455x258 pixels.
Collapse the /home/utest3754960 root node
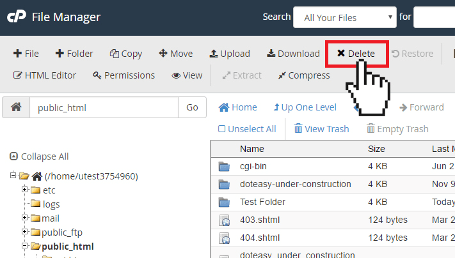click(13, 175)
